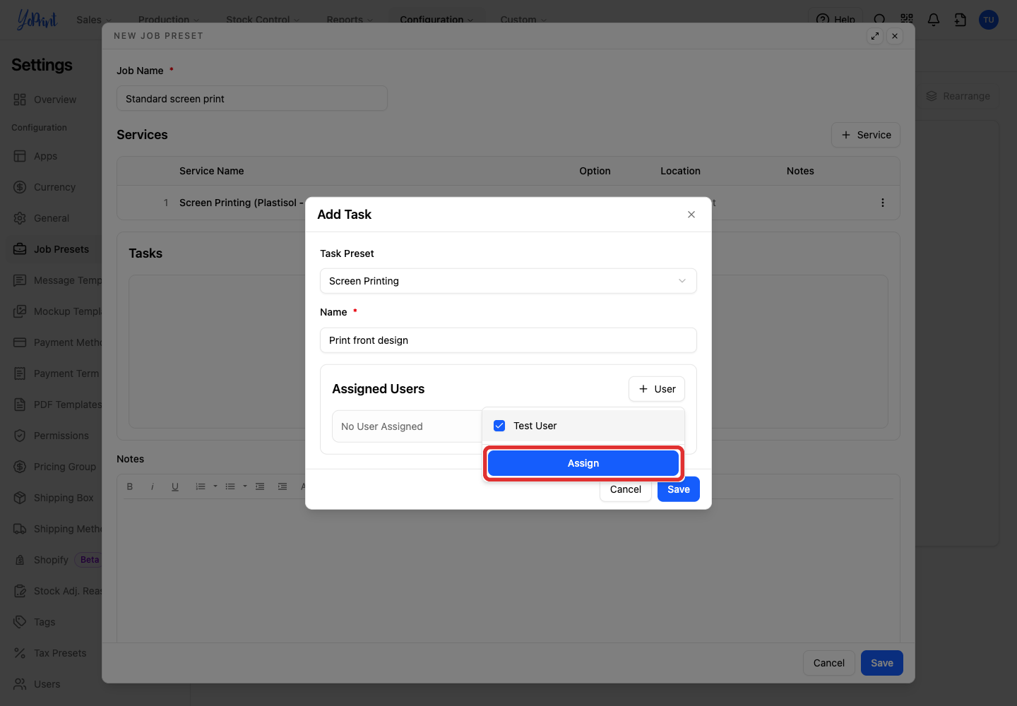Click the Rearrange button
The width and height of the screenshot is (1017, 706).
coord(958,96)
